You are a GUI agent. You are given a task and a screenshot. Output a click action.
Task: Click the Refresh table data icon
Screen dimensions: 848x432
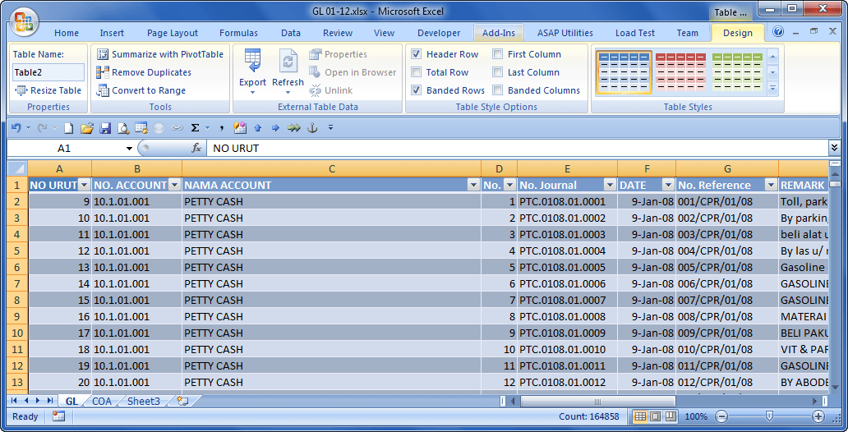coord(288,72)
